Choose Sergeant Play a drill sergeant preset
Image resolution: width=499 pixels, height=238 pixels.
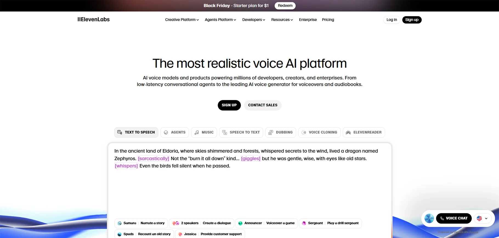(x=330, y=223)
